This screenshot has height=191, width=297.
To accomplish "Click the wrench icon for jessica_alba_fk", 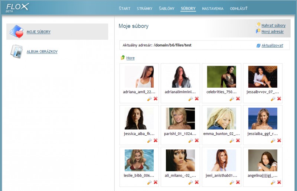I will (150, 140).
